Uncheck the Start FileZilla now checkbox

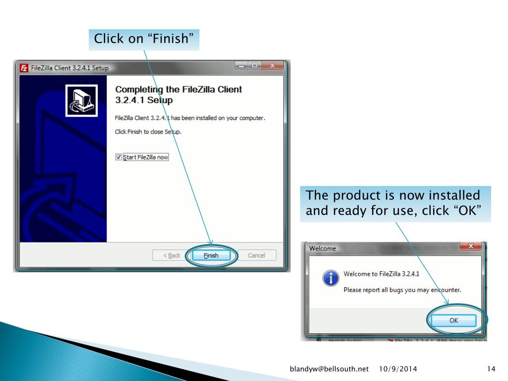click(119, 157)
